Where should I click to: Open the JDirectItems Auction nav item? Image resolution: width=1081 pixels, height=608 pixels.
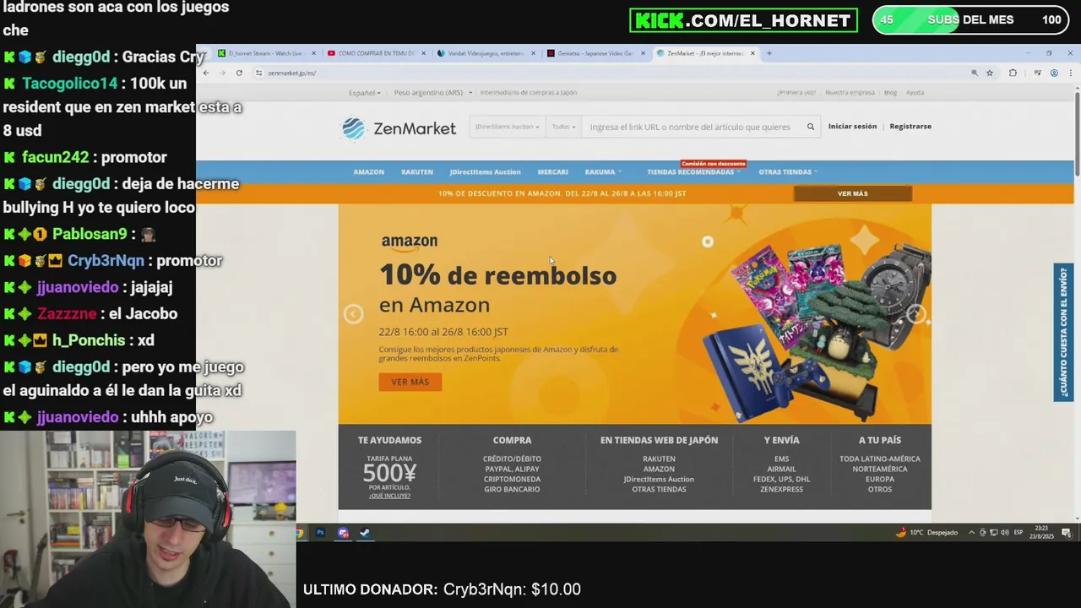coord(486,172)
